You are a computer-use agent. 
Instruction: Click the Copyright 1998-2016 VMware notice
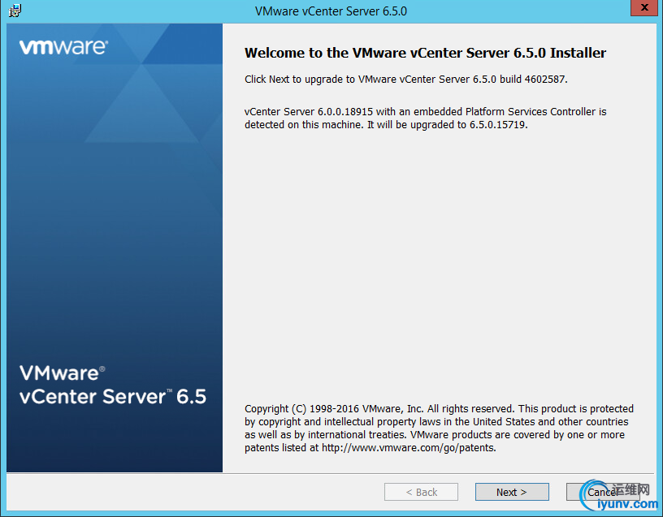pos(439,429)
